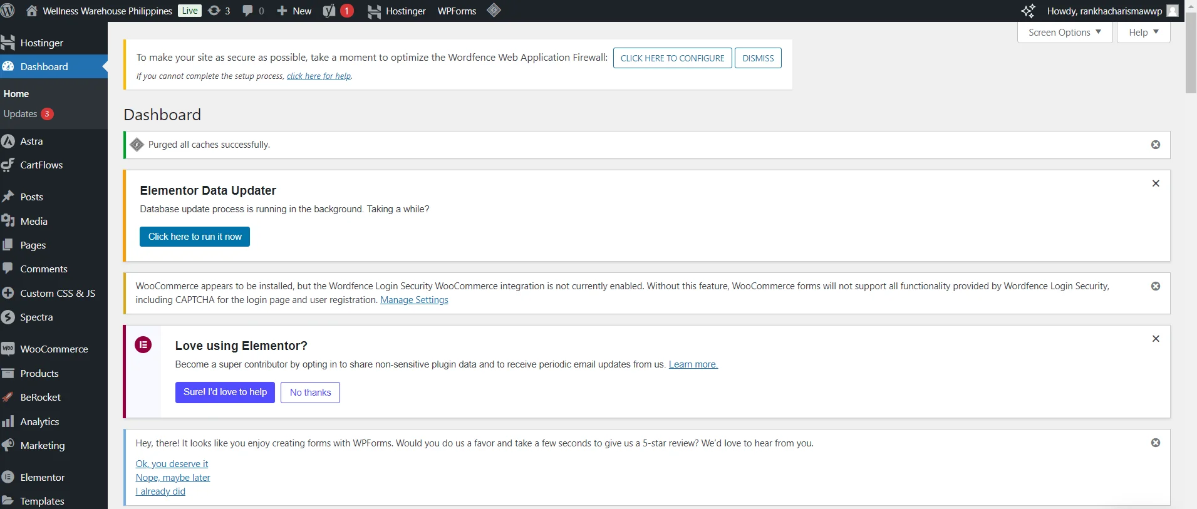Open Custom CSS & JS plus icon
Screen dimensions: 1197x509
click(8, 293)
